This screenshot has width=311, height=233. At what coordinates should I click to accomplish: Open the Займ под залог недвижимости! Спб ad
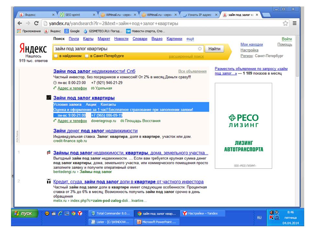94,71
